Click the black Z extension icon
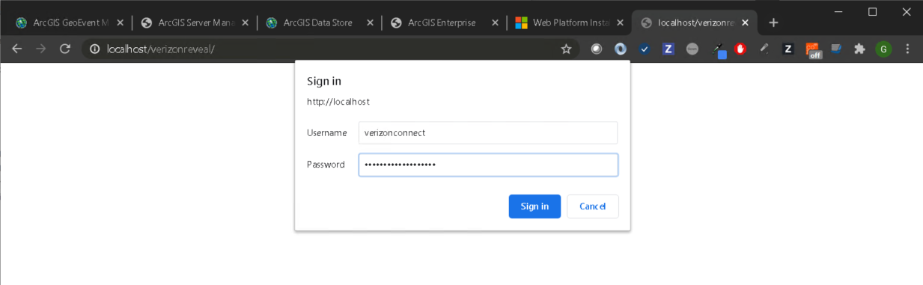 (788, 49)
